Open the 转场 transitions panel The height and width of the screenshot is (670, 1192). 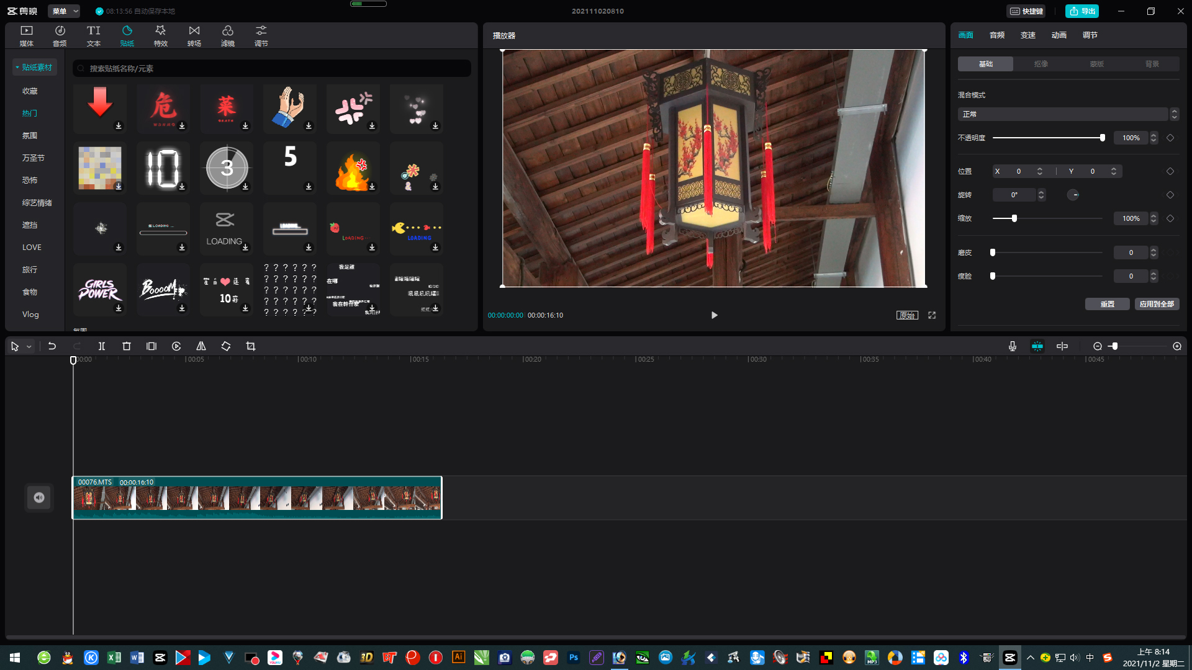pyautogui.click(x=194, y=36)
